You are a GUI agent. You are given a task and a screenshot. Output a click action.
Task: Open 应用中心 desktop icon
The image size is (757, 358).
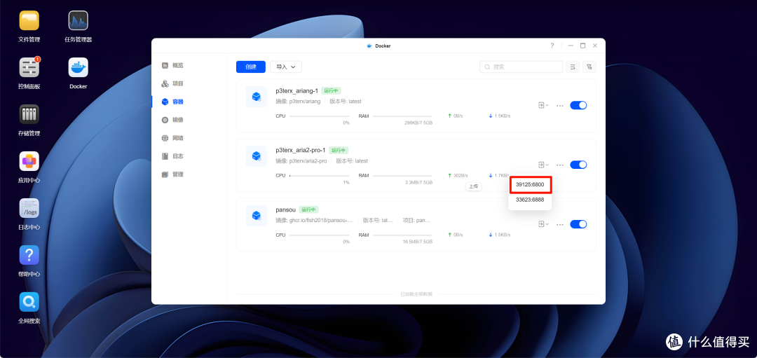(x=29, y=161)
